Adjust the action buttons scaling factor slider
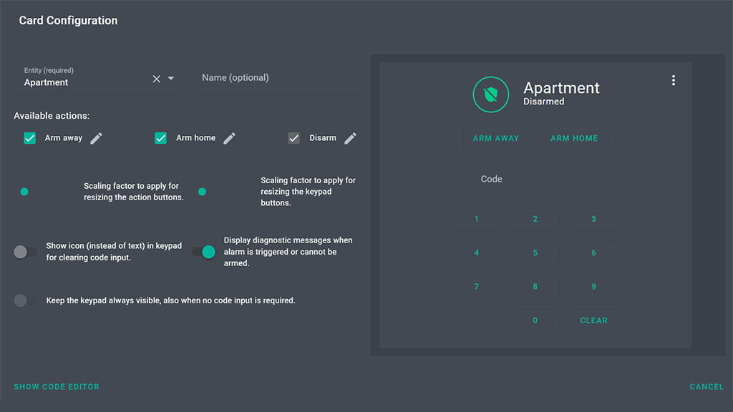 coord(24,192)
